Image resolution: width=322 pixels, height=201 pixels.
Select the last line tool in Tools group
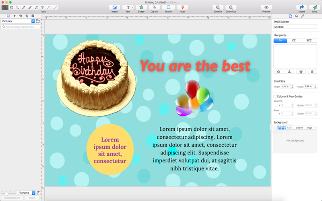(x=55, y=8)
